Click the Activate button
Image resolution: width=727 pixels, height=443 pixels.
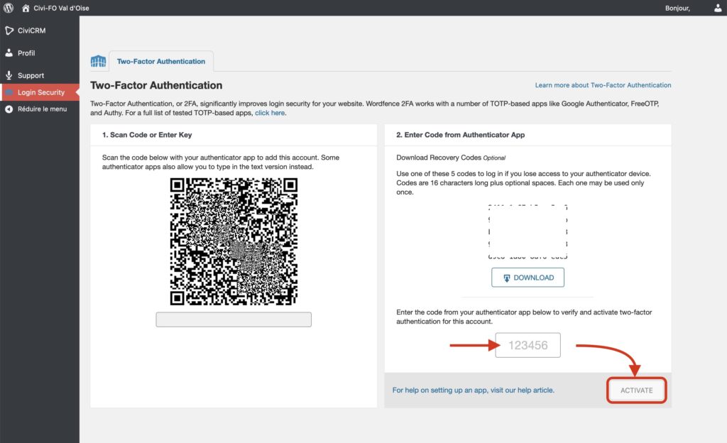(x=636, y=390)
